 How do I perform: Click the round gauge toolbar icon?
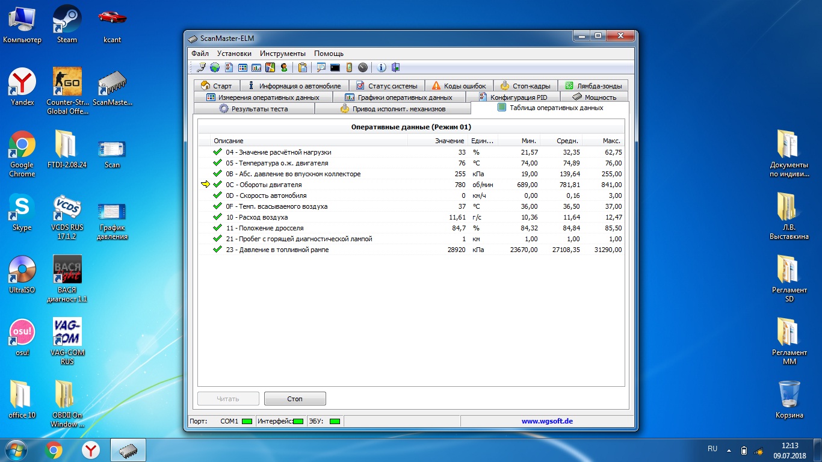(x=363, y=67)
